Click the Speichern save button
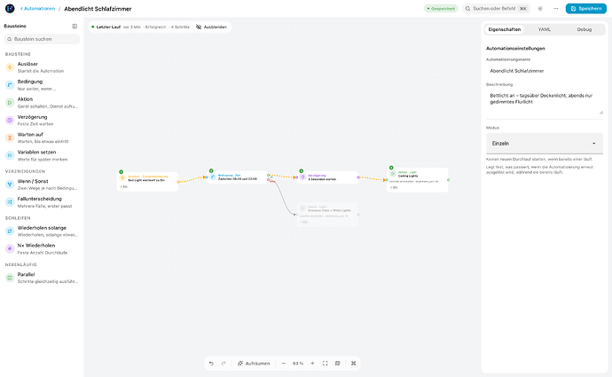The width and height of the screenshot is (612, 377). [586, 9]
